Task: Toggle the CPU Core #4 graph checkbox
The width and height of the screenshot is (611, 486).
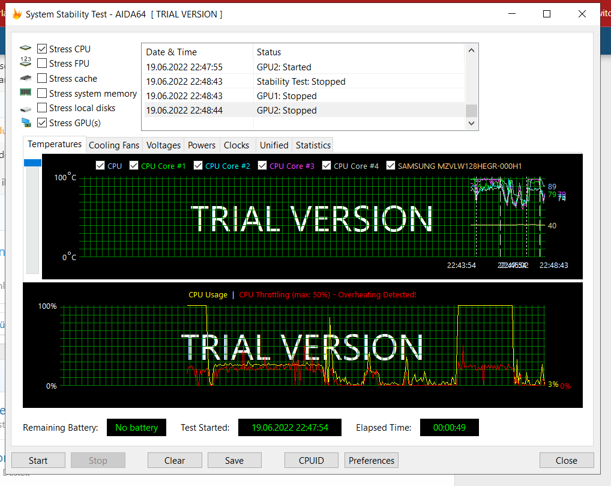Action: [x=327, y=165]
